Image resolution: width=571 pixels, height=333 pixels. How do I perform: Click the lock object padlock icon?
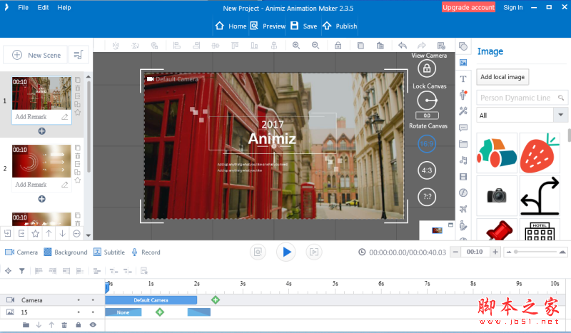tap(338, 46)
